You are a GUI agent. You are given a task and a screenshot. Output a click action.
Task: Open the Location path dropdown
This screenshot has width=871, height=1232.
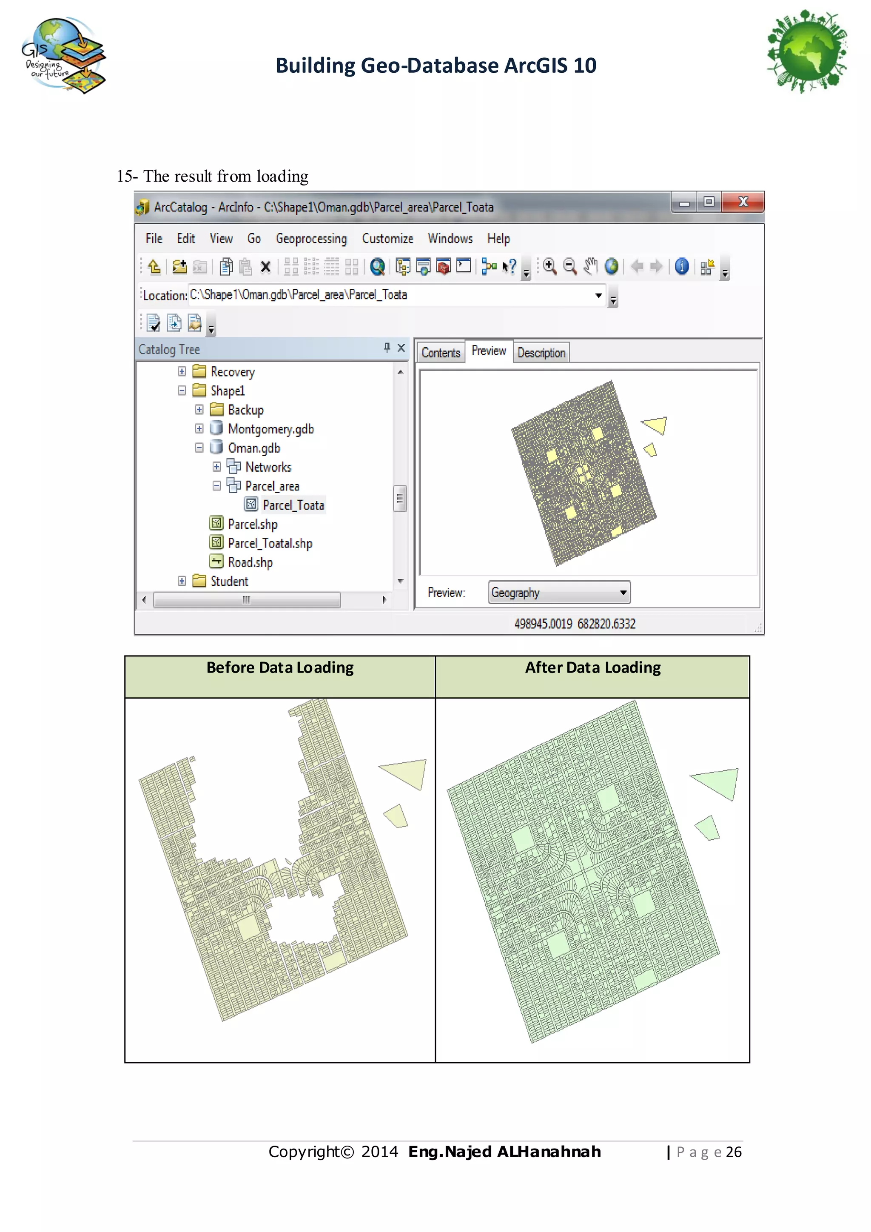(598, 295)
